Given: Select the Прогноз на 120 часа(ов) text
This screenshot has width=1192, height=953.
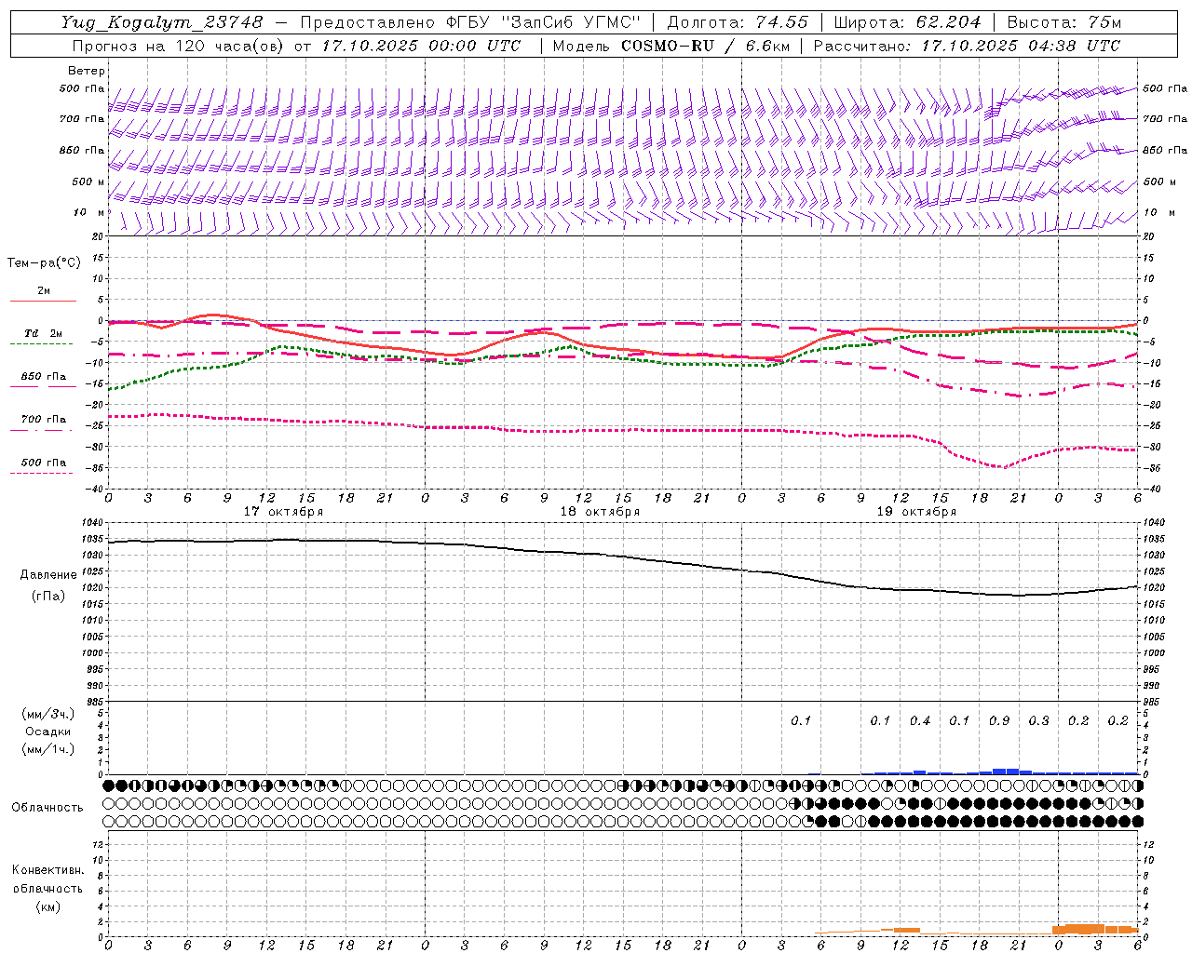Looking at the screenshot, I should point(177,46).
